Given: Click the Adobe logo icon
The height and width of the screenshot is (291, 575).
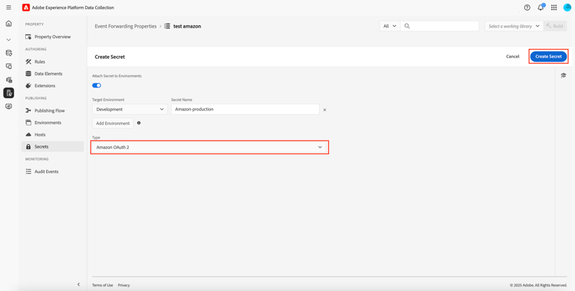Looking at the screenshot, I should (x=25, y=8).
